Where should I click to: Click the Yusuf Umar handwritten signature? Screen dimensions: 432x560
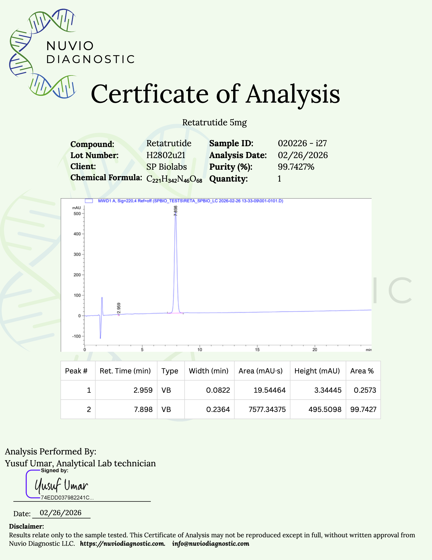coord(61,486)
